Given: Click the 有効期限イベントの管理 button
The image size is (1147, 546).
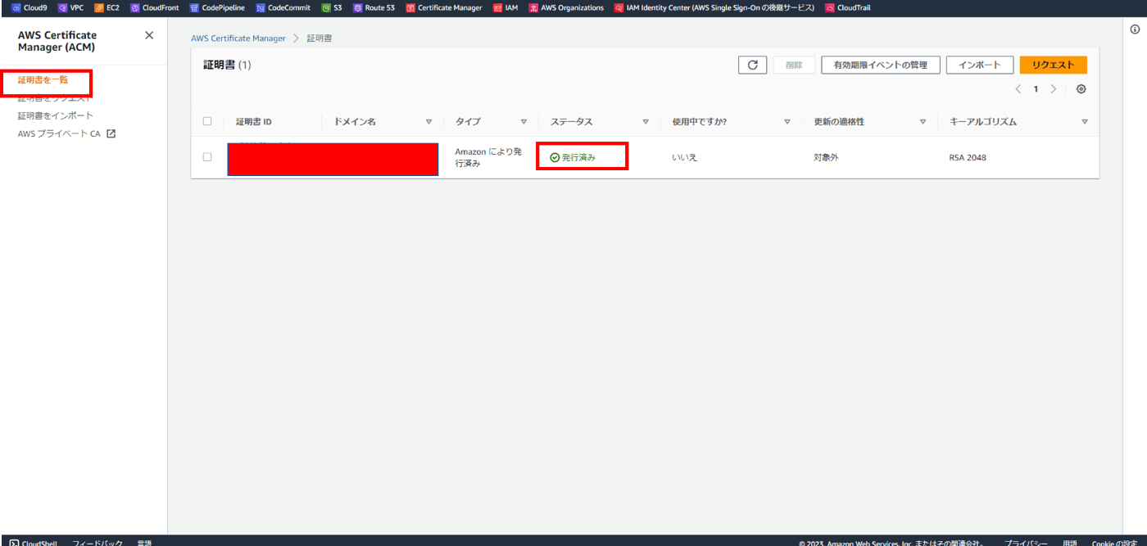Looking at the screenshot, I should click(x=881, y=65).
